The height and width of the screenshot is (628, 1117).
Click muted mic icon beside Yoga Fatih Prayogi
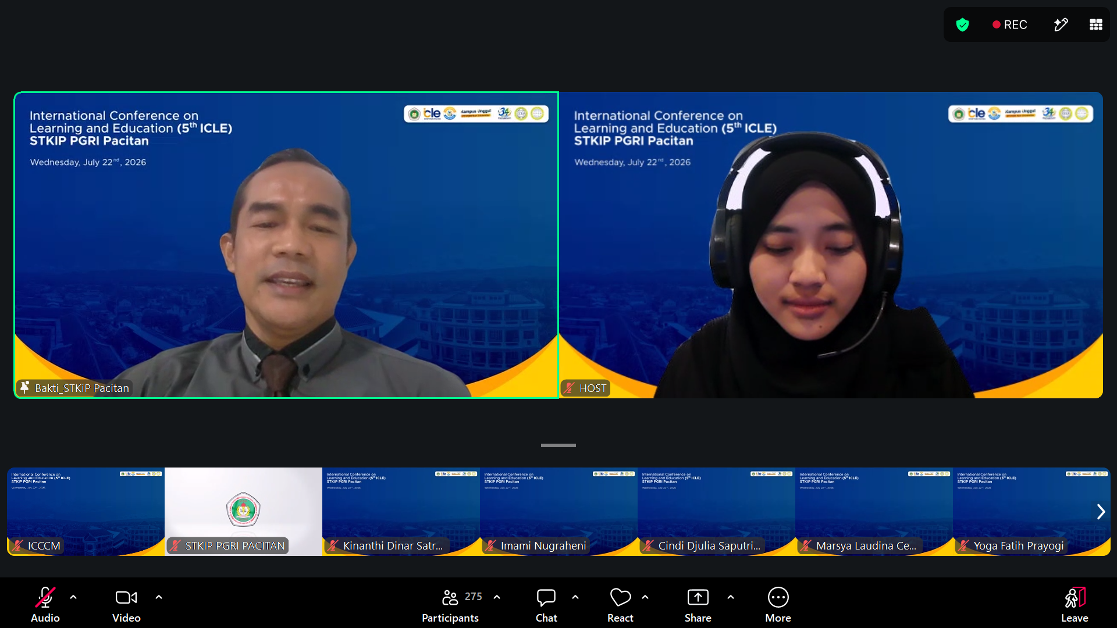pos(964,545)
